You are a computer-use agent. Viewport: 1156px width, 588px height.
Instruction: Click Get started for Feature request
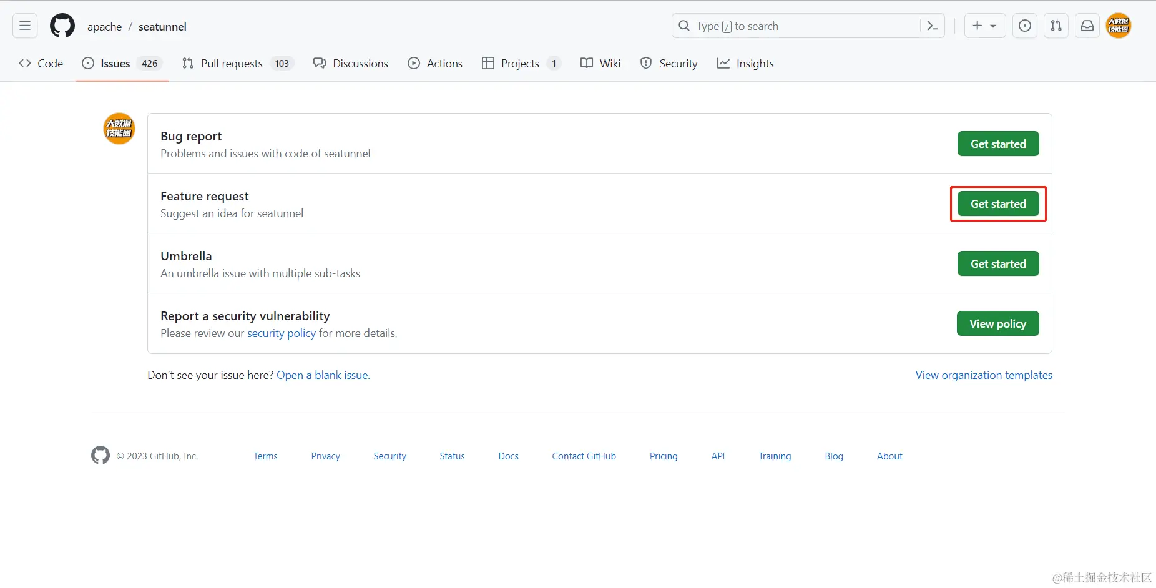(x=998, y=203)
